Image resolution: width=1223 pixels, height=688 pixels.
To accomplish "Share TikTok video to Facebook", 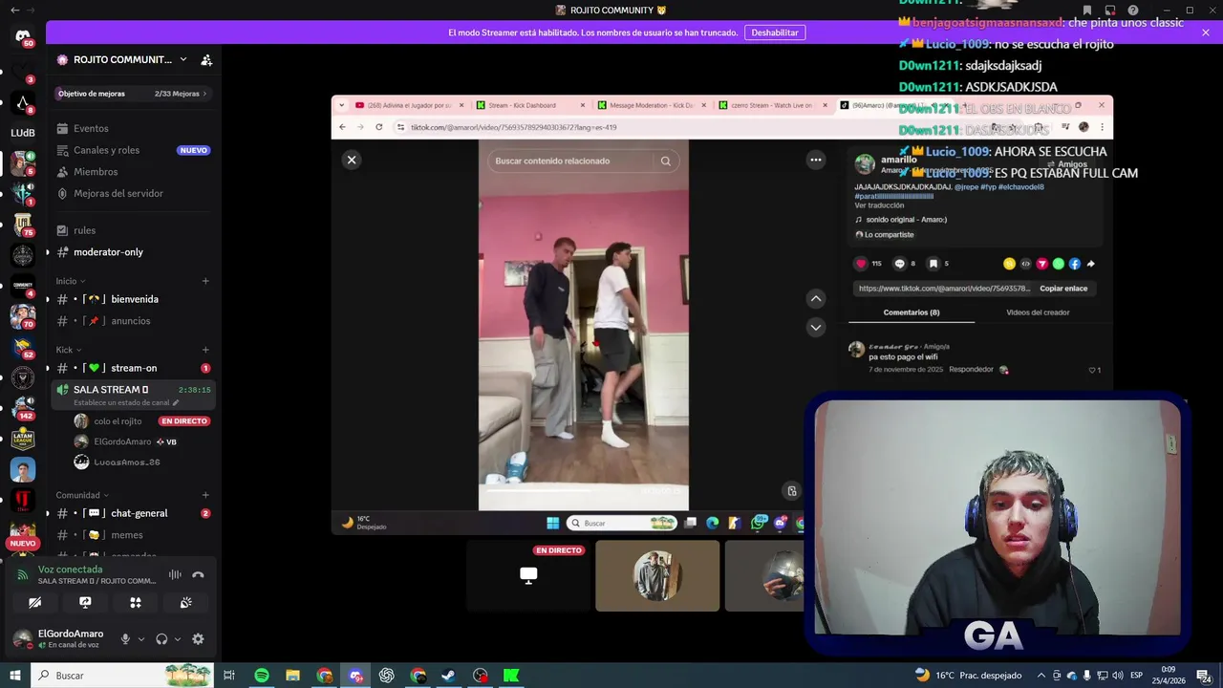I will point(1075,264).
